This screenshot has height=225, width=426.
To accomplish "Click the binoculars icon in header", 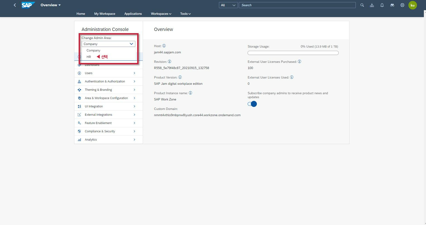I will [392, 5].
